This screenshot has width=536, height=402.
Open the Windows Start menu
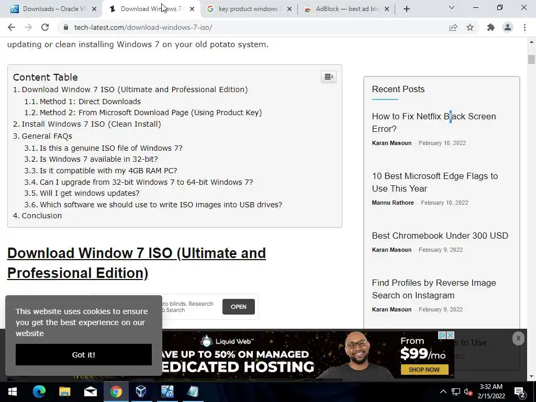[13, 392]
